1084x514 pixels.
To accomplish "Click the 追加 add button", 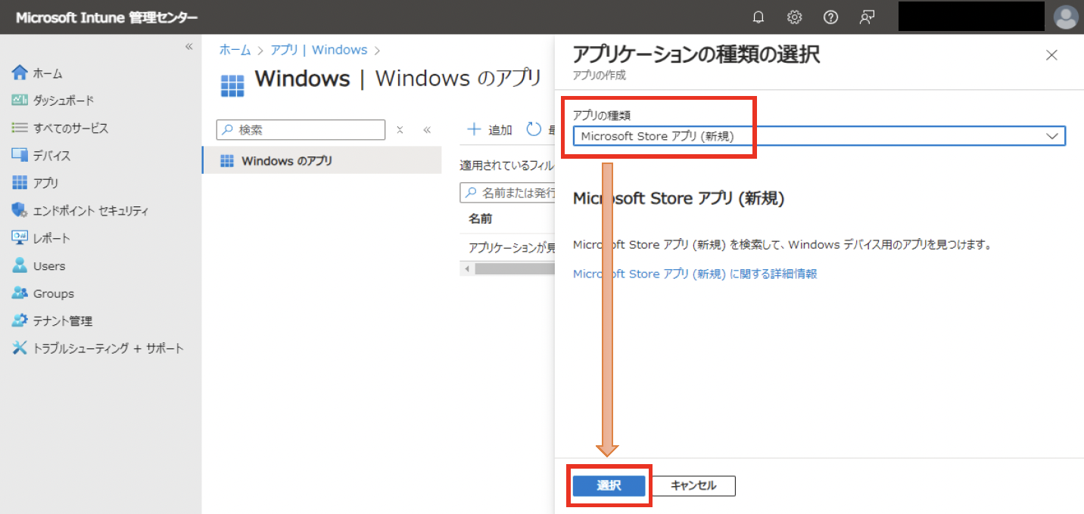I will [x=490, y=130].
